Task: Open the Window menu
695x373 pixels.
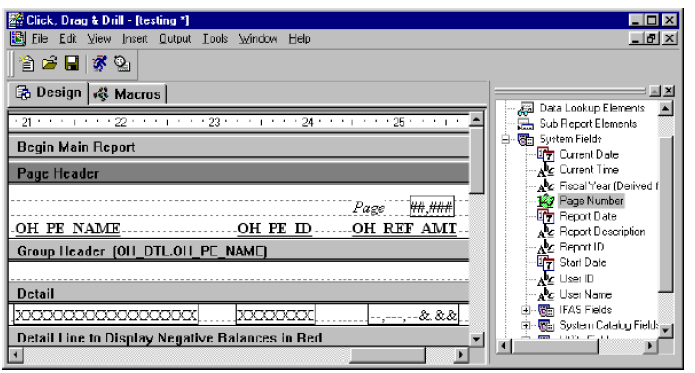Action: [258, 39]
